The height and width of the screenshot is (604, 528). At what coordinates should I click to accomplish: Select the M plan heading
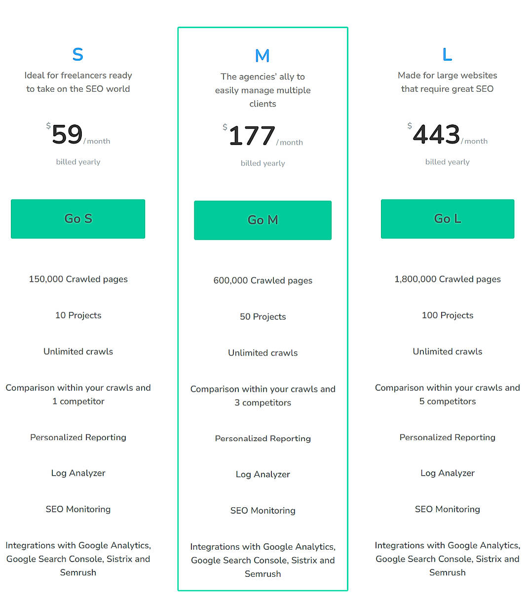click(263, 56)
